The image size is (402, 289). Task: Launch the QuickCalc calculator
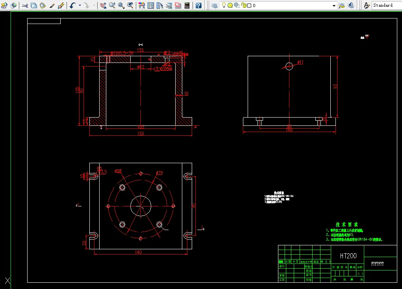(x=187, y=6)
